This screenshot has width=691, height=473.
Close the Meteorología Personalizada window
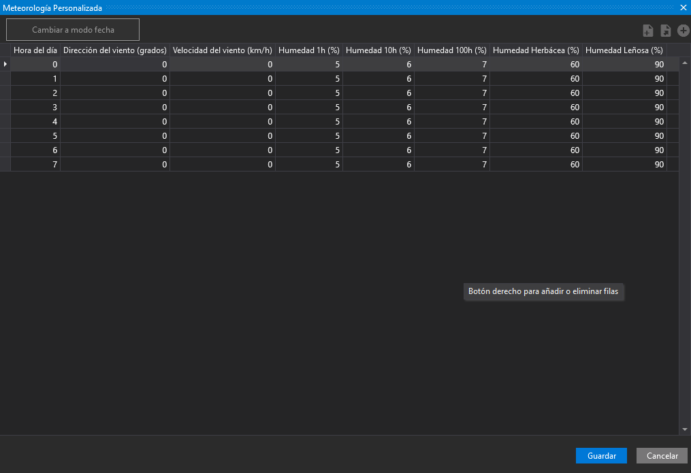684,7
